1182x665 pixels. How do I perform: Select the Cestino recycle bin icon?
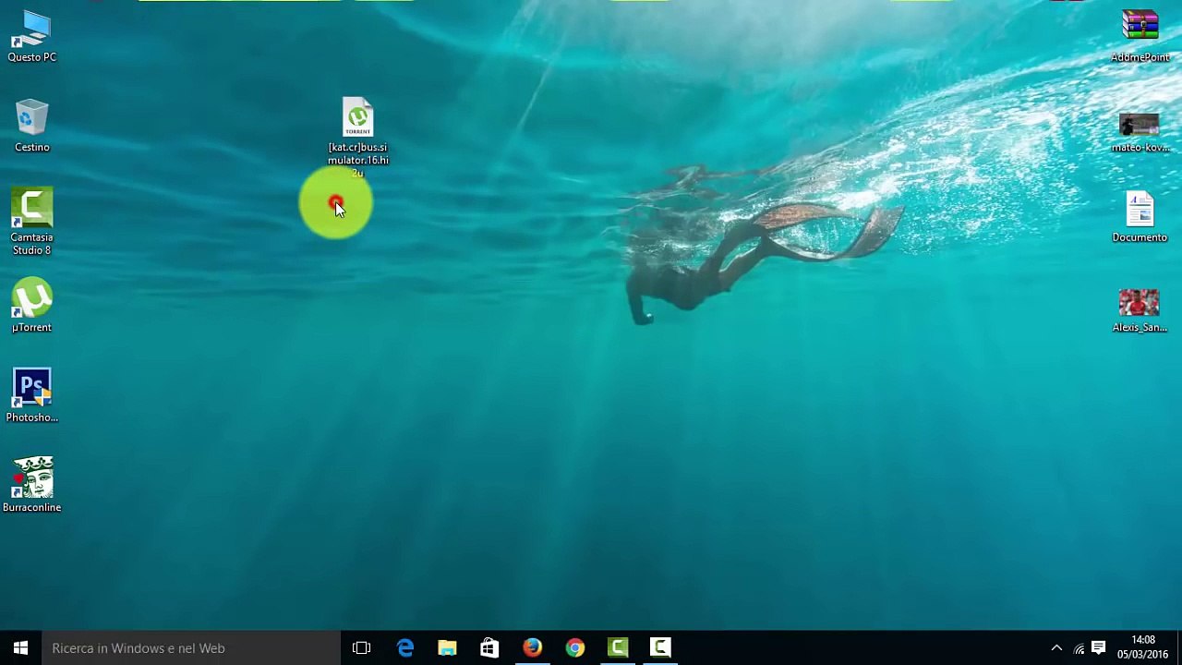tap(31, 127)
